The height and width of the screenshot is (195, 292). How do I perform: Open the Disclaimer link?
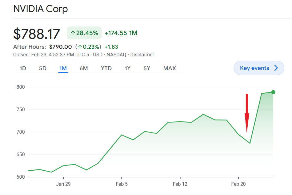pyautogui.click(x=142, y=55)
